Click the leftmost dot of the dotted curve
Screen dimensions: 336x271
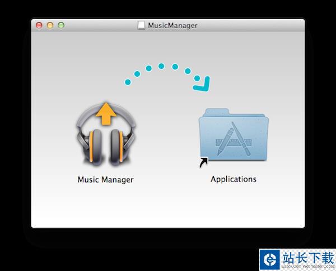[x=128, y=82]
